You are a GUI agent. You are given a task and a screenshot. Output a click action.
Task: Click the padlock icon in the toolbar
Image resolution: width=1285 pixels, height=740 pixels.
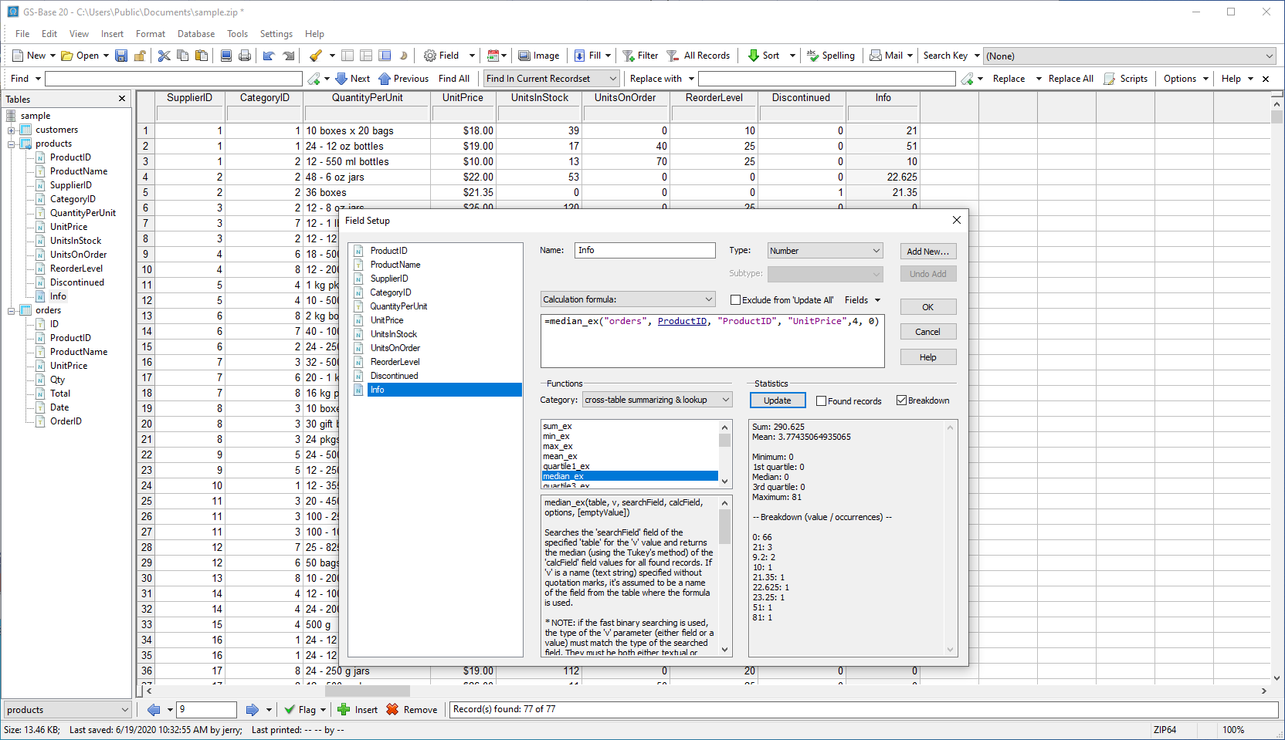(140, 56)
